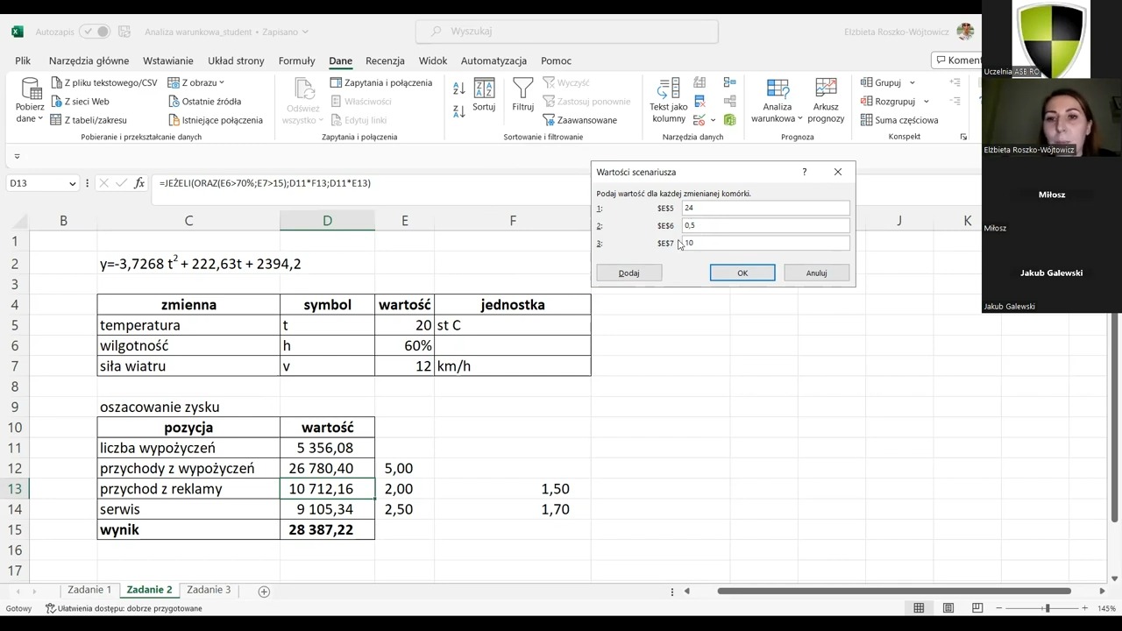
Task: Select Normal view icon in status bar
Action: (919, 608)
